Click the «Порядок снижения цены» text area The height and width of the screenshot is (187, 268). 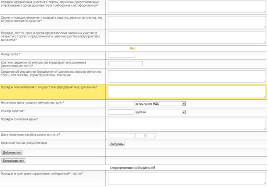click(186, 123)
